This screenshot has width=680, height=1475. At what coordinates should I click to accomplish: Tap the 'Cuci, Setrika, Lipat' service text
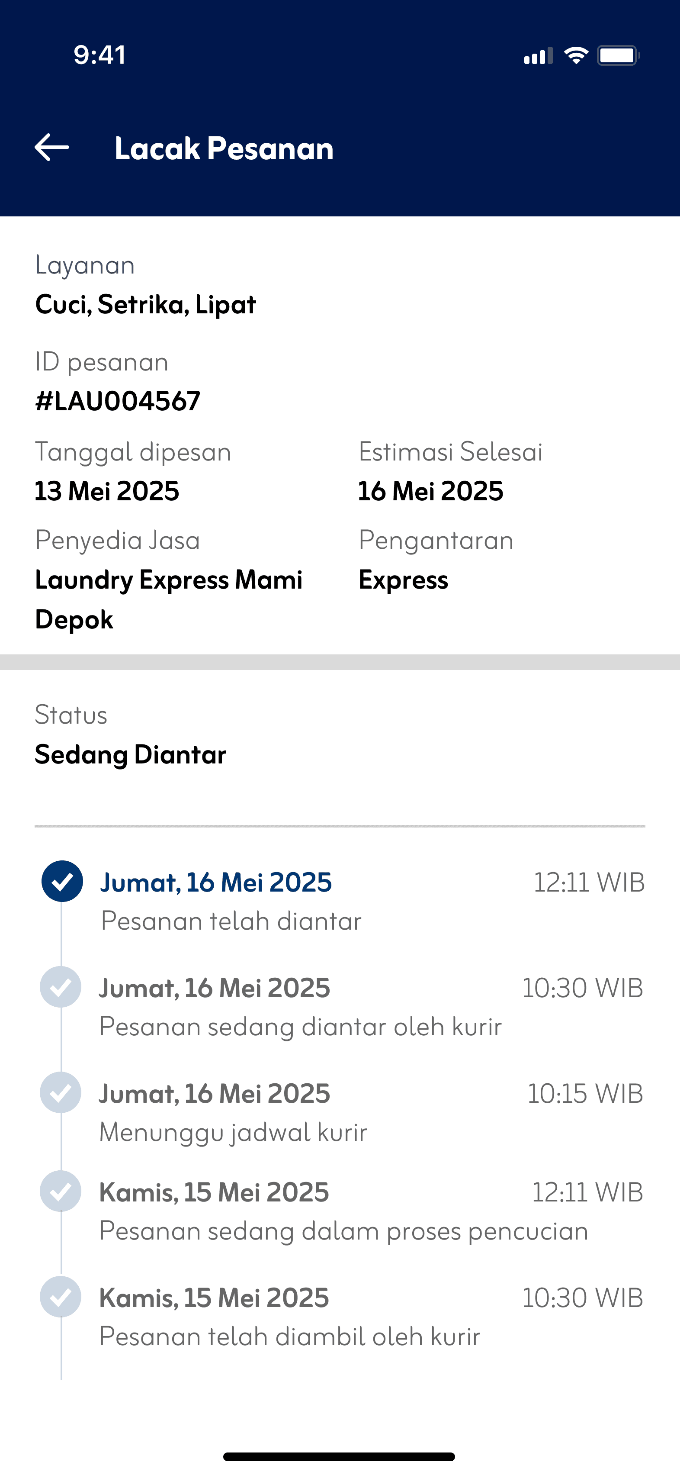click(x=145, y=304)
